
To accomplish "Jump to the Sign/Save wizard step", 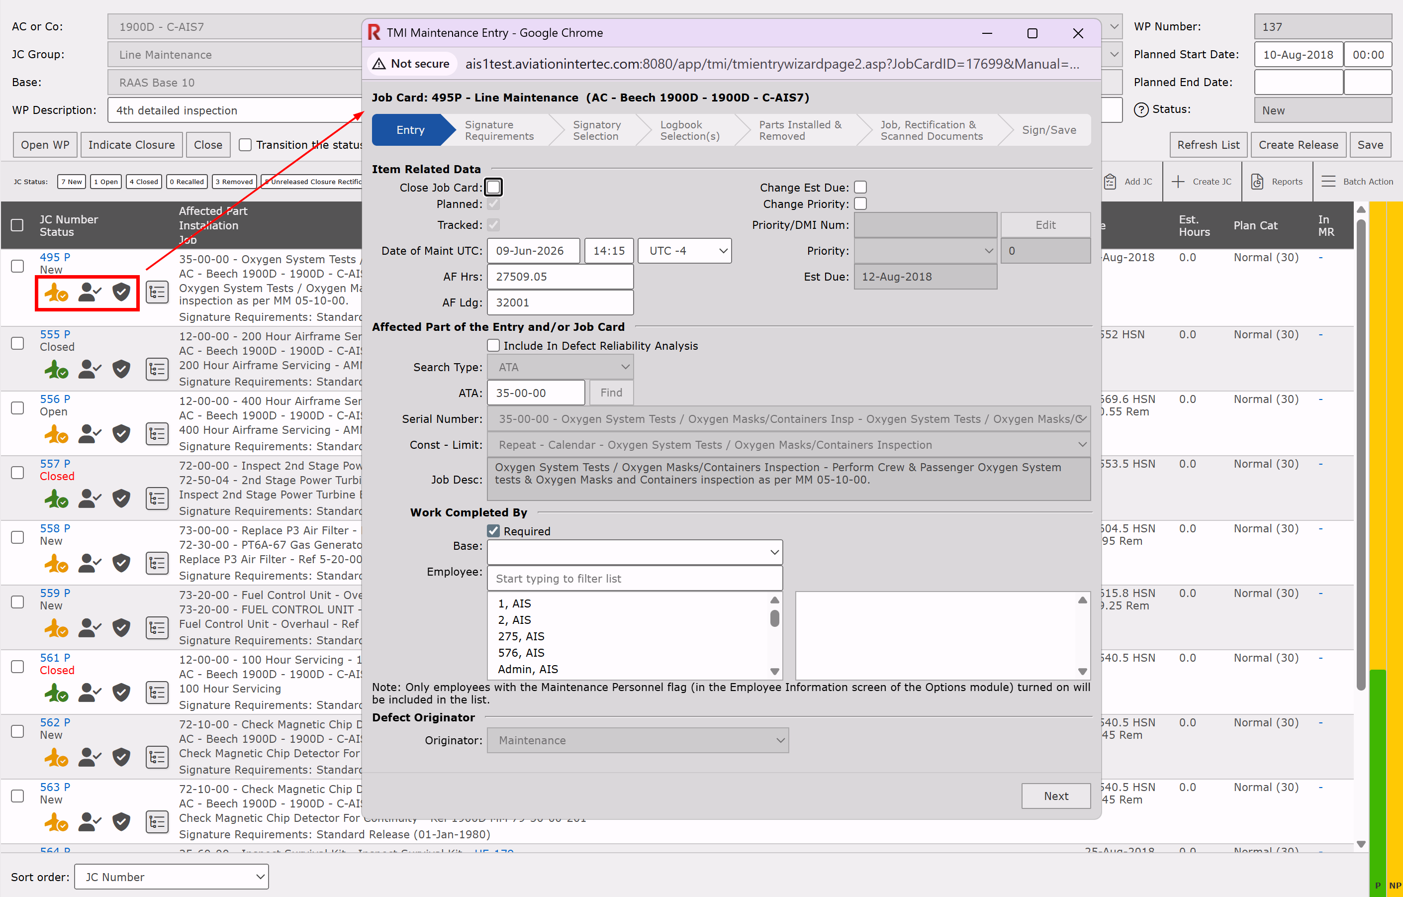I will [x=1049, y=130].
